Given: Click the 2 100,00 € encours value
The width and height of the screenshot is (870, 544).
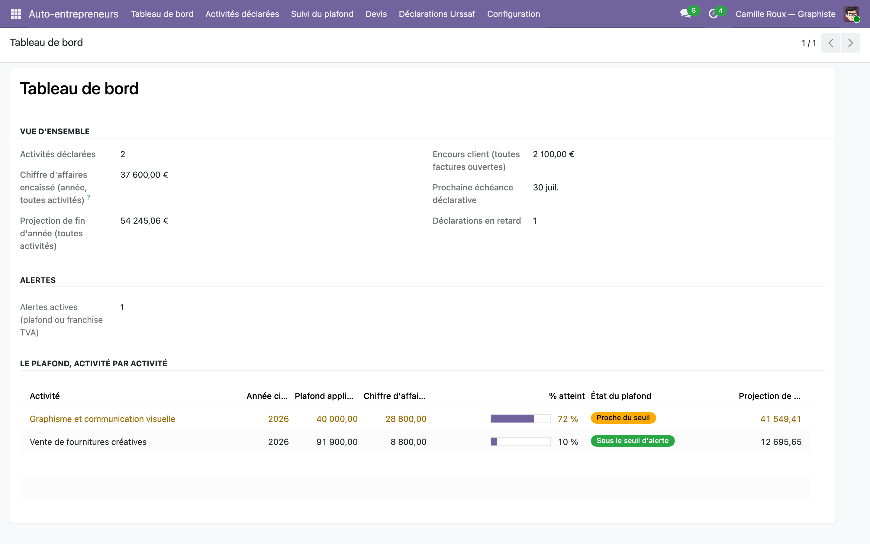Looking at the screenshot, I should [554, 154].
